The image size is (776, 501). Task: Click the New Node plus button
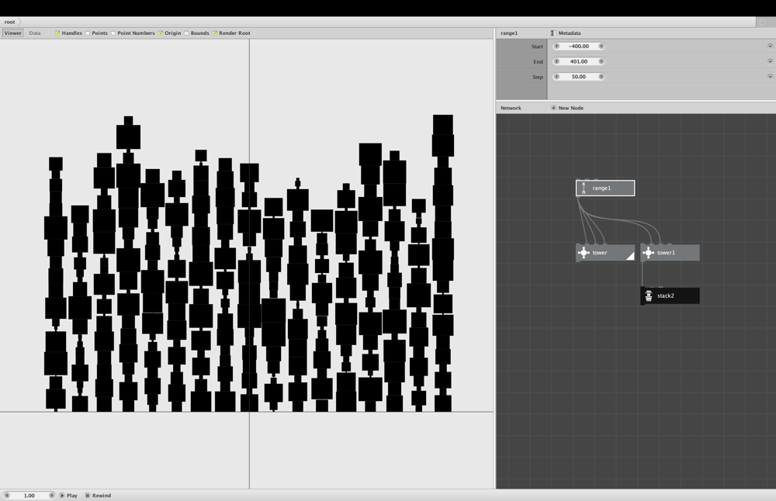click(x=553, y=108)
